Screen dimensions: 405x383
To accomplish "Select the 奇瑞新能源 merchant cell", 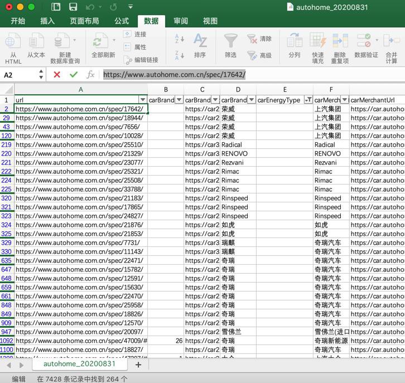I will click(x=331, y=341).
